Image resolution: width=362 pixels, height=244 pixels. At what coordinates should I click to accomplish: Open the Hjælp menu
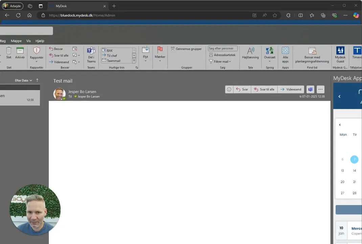40,41
